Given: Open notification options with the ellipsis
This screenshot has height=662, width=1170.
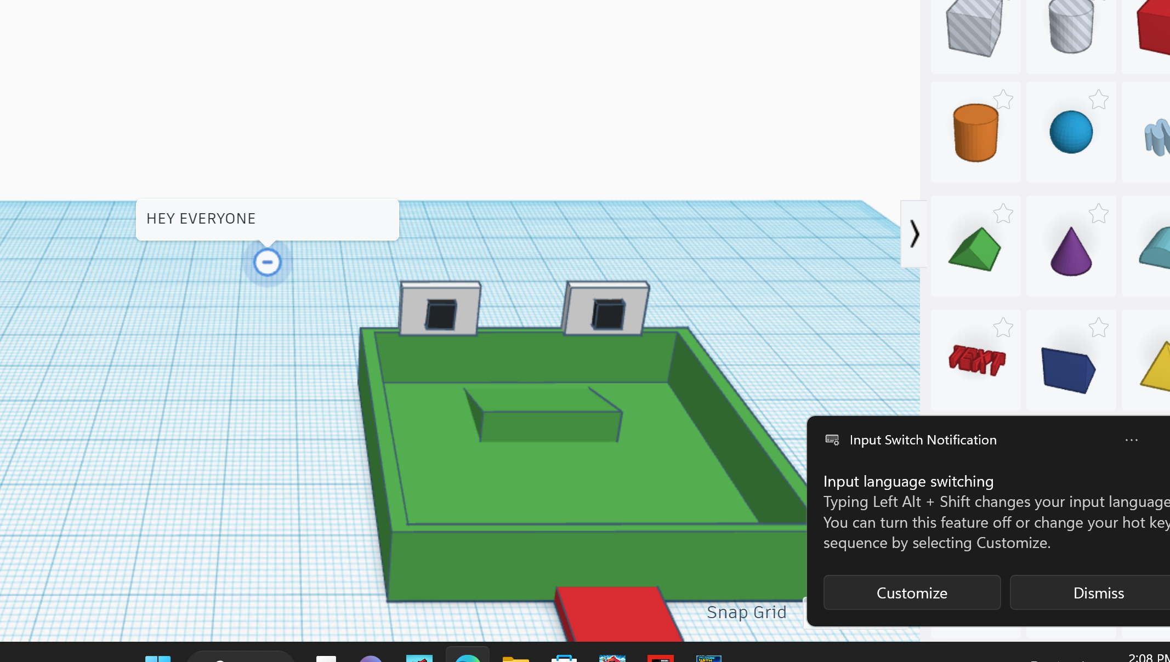Looking at the screenshot, I should tap(1131, 440).
